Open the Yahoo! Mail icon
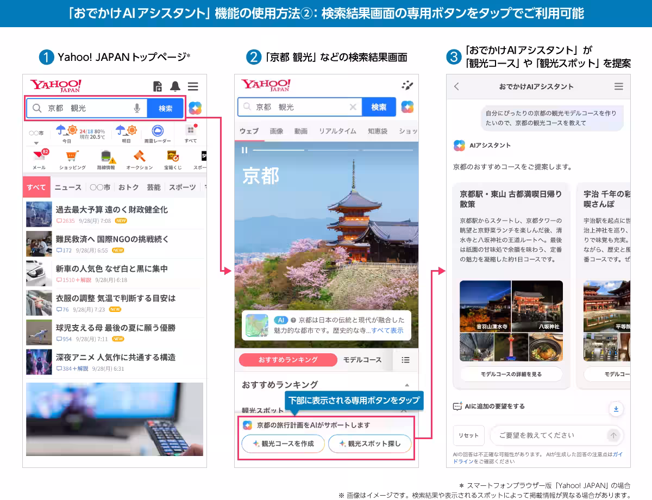This screenshot has height=500, width=652. 38,156
